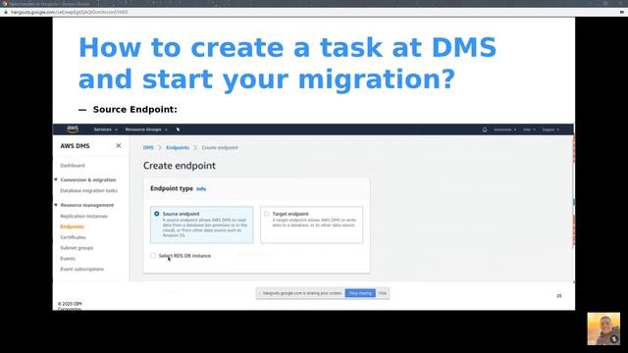
Task: Click the pin shortcut icon in AWS header
Action: click(x=178, y=129)
